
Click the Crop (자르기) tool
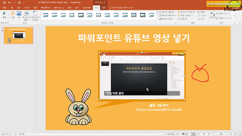click(x=212, y=15)
